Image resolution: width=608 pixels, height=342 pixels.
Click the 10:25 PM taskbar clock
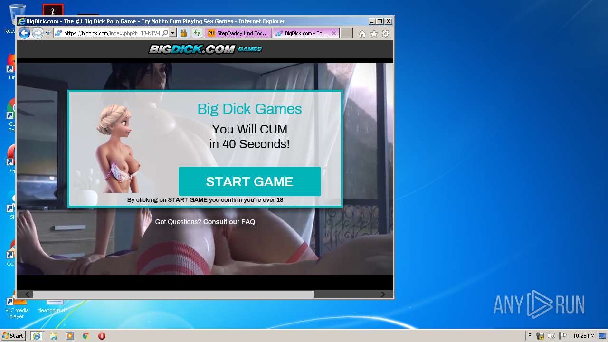click(583, 336)
